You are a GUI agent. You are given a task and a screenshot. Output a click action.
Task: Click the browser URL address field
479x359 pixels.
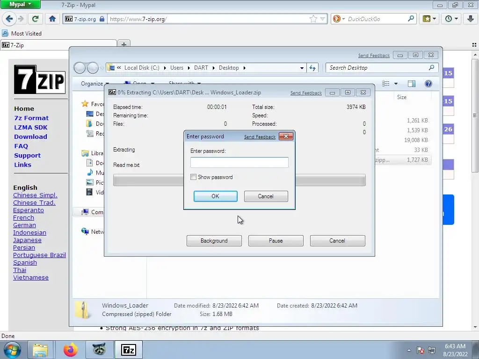click(x=208, y=19)
